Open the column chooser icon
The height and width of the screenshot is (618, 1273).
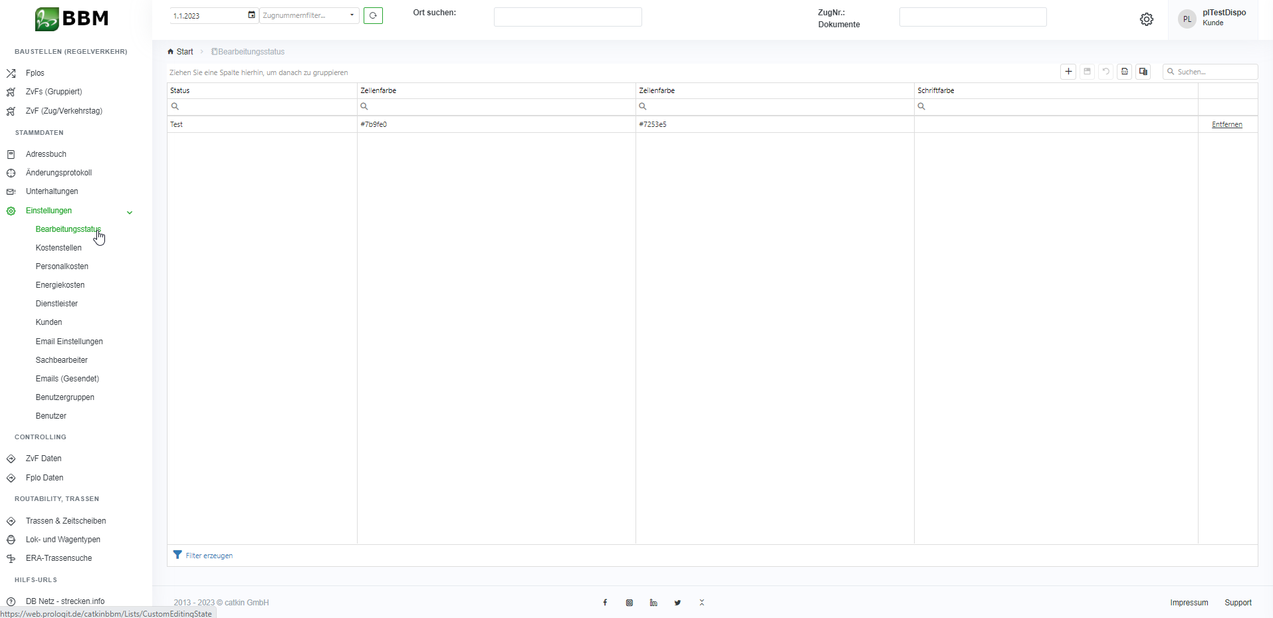[1143, 72]
